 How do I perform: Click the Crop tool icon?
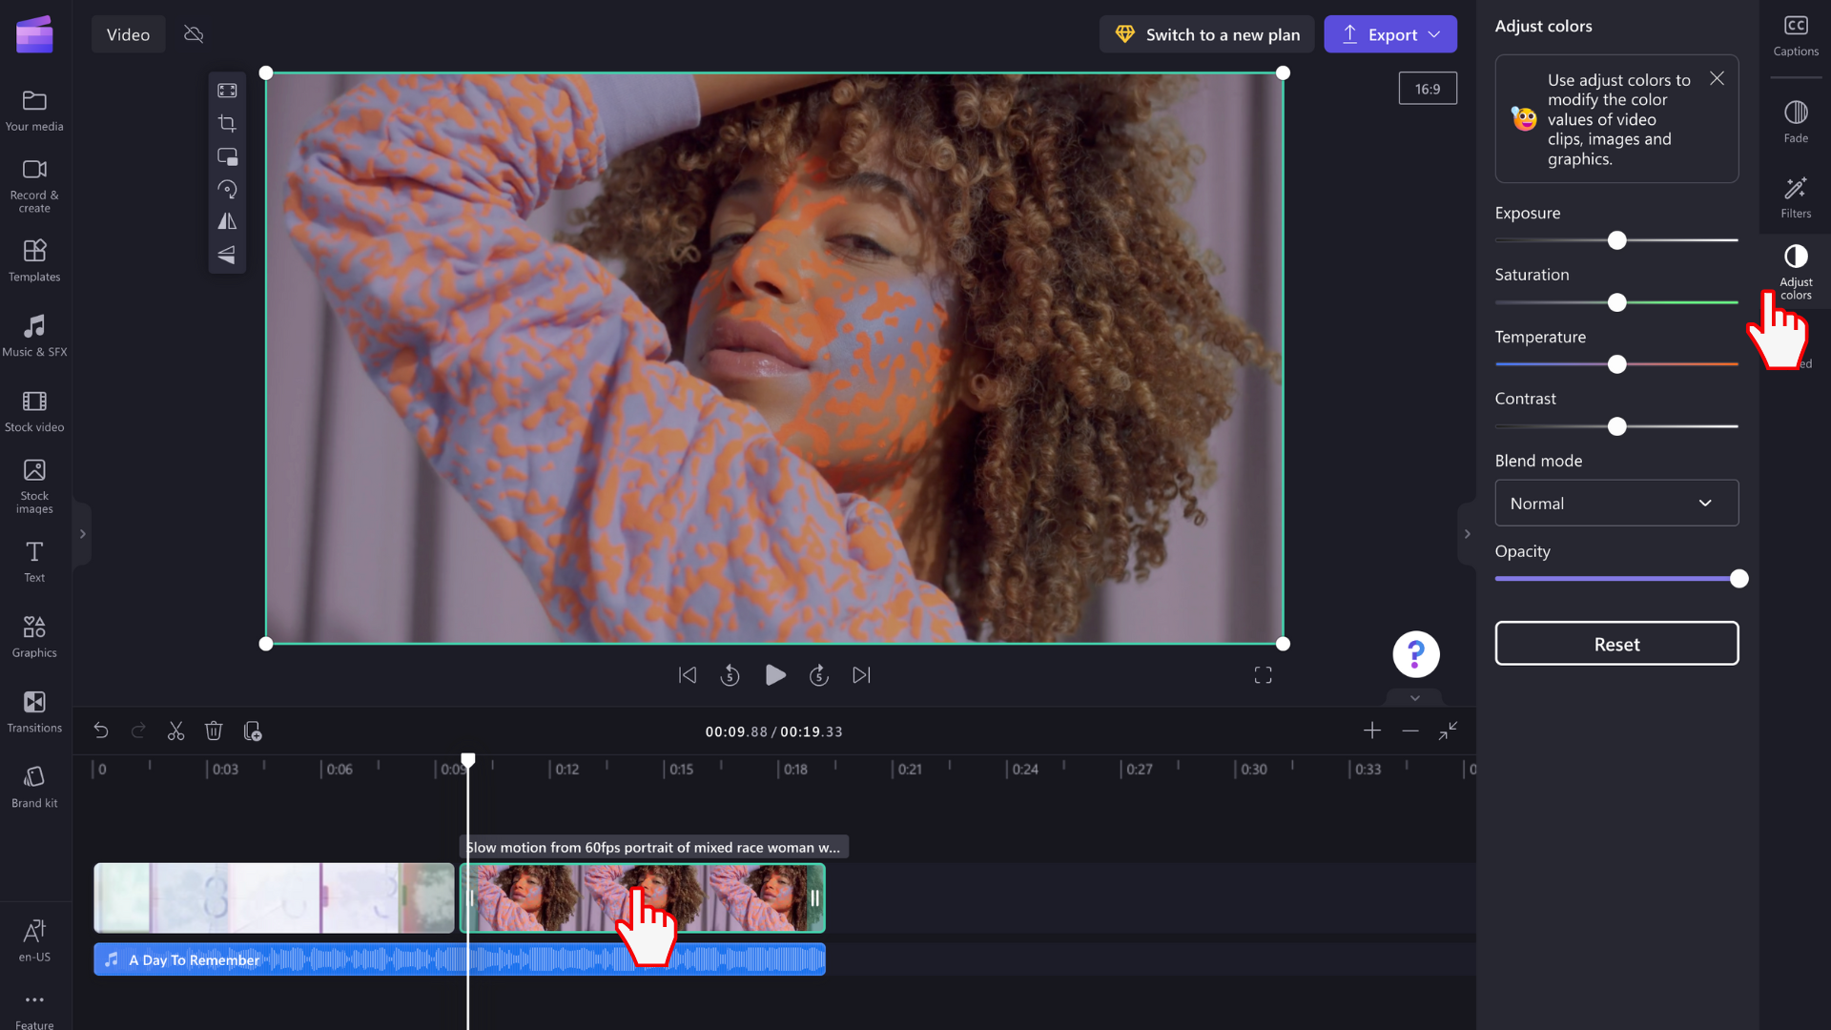(228, 123)
